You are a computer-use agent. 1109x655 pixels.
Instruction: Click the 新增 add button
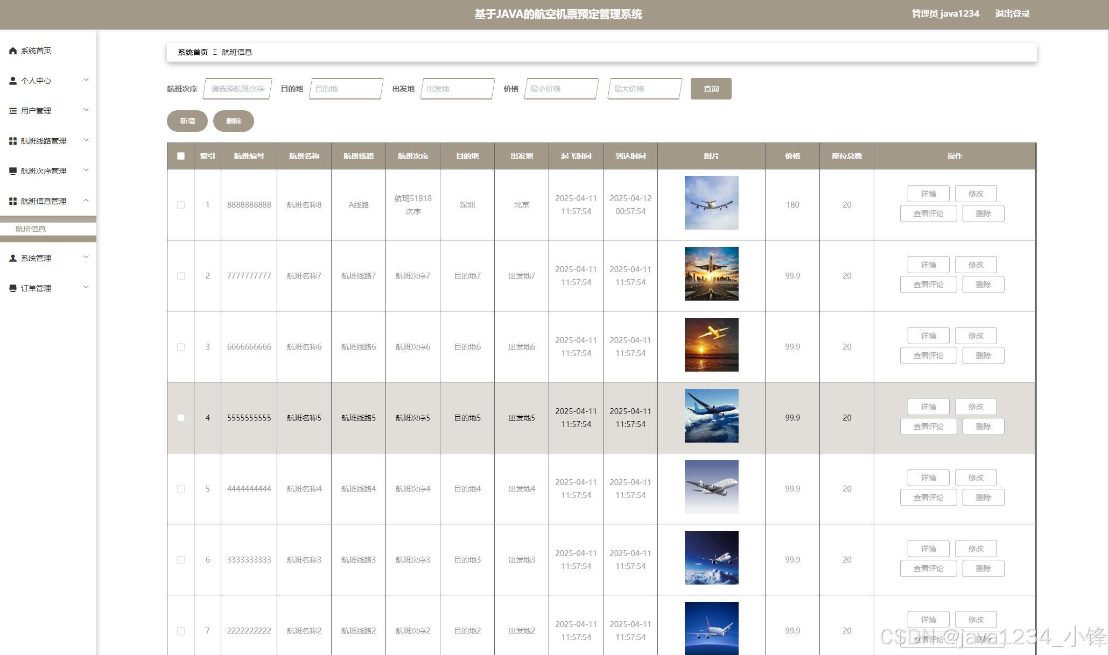pos(187,121)
